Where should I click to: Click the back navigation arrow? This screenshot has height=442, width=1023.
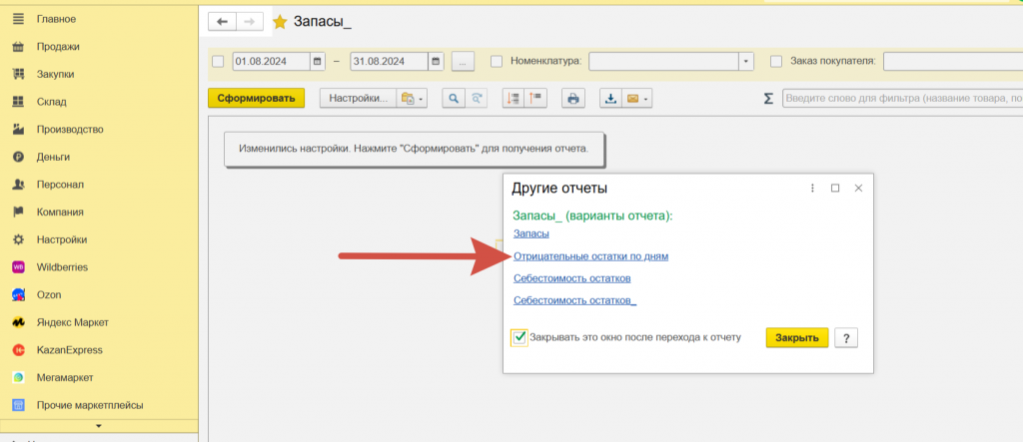click(222, 21)
